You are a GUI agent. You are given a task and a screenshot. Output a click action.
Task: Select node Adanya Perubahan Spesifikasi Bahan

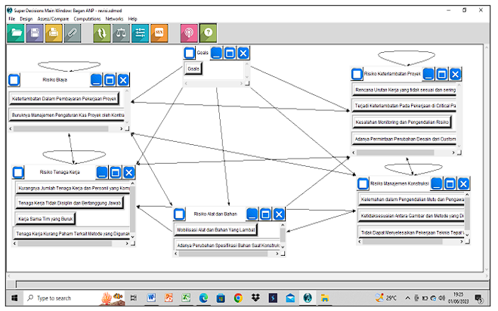(x=227, y=245)
